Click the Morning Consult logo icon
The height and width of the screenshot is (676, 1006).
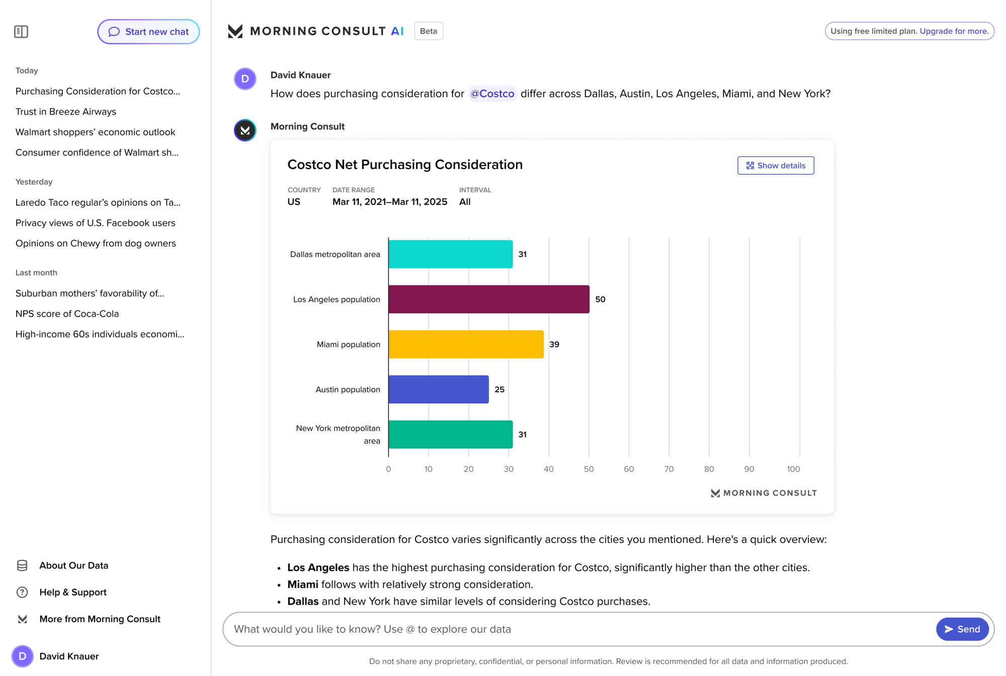pyautogui.click(x=235, y=31)
